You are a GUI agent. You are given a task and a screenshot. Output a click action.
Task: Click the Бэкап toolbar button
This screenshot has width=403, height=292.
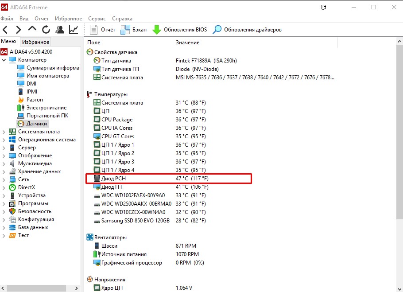(x=133, y=30)
